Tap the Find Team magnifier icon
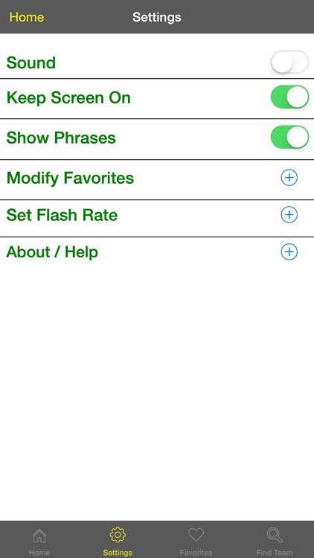314x558 pixels. pos(275,535)
